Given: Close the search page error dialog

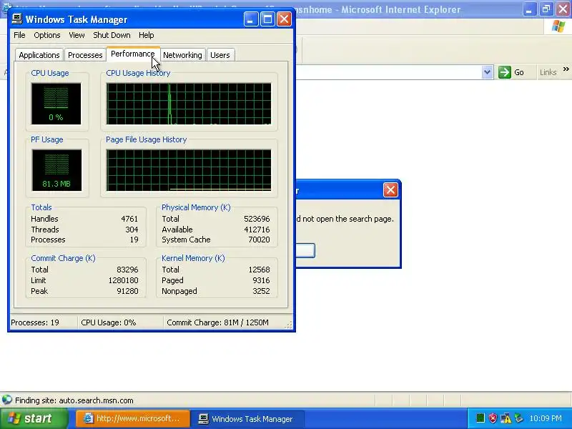Looking at the screenshot, I should tap(390, 190).
